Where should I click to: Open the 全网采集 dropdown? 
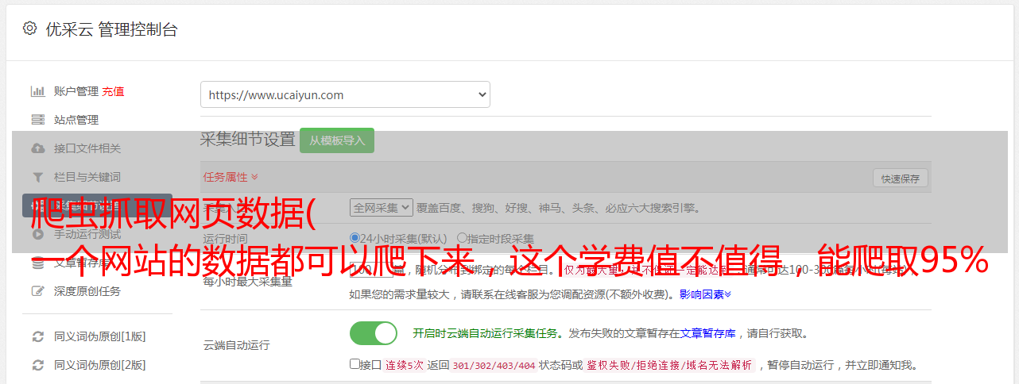coord(382,208)
